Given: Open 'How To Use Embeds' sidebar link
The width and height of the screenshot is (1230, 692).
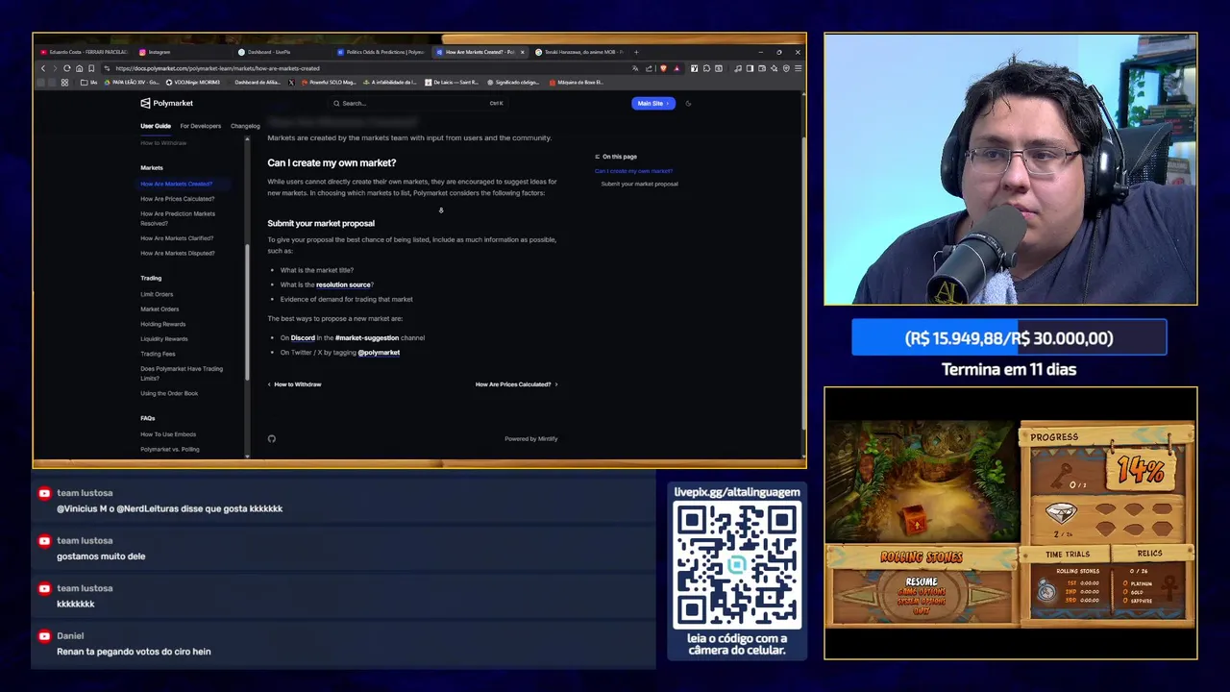Looking at the screenshot, I should 168,434.
